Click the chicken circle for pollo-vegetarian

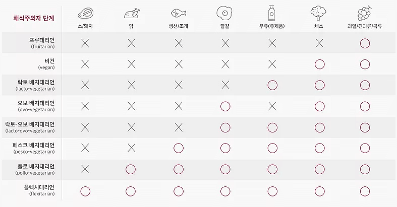(x=131, y=169)
